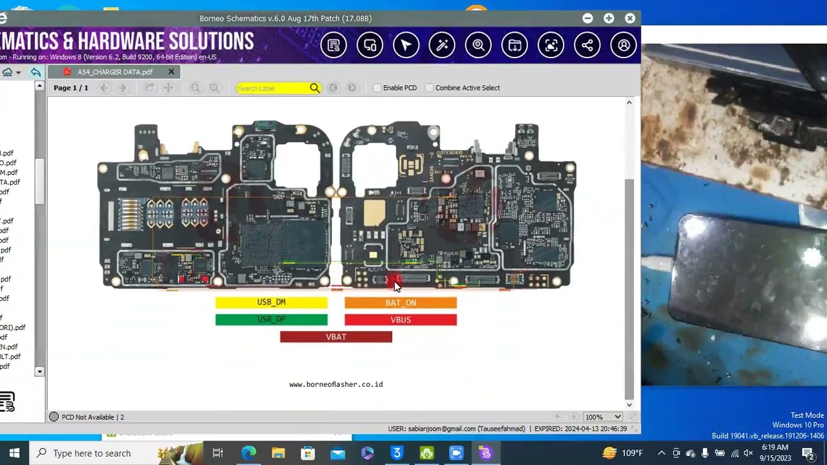Zoom out with the minus magnifier
The image size is (827, 465).
pos(195,88)
